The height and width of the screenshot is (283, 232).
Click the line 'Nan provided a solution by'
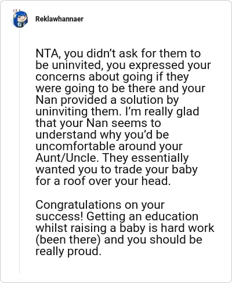[107, 100]
